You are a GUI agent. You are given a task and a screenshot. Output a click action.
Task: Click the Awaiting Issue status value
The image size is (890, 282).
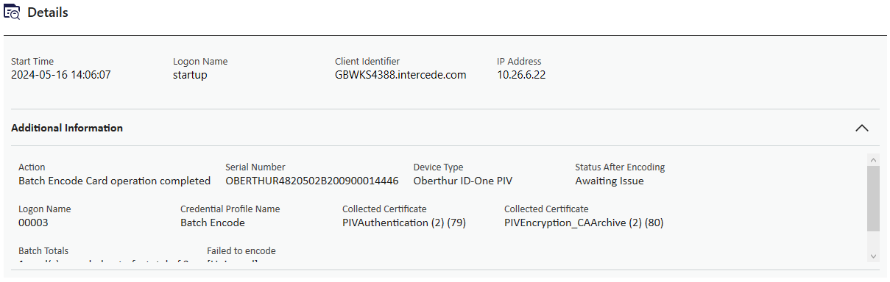(x=610, y=181)
